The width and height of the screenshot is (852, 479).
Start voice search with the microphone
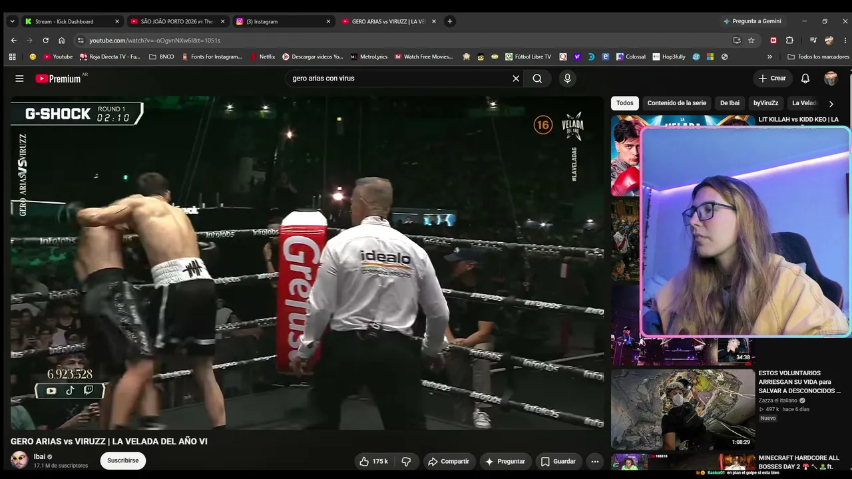[x=567, y=79]
